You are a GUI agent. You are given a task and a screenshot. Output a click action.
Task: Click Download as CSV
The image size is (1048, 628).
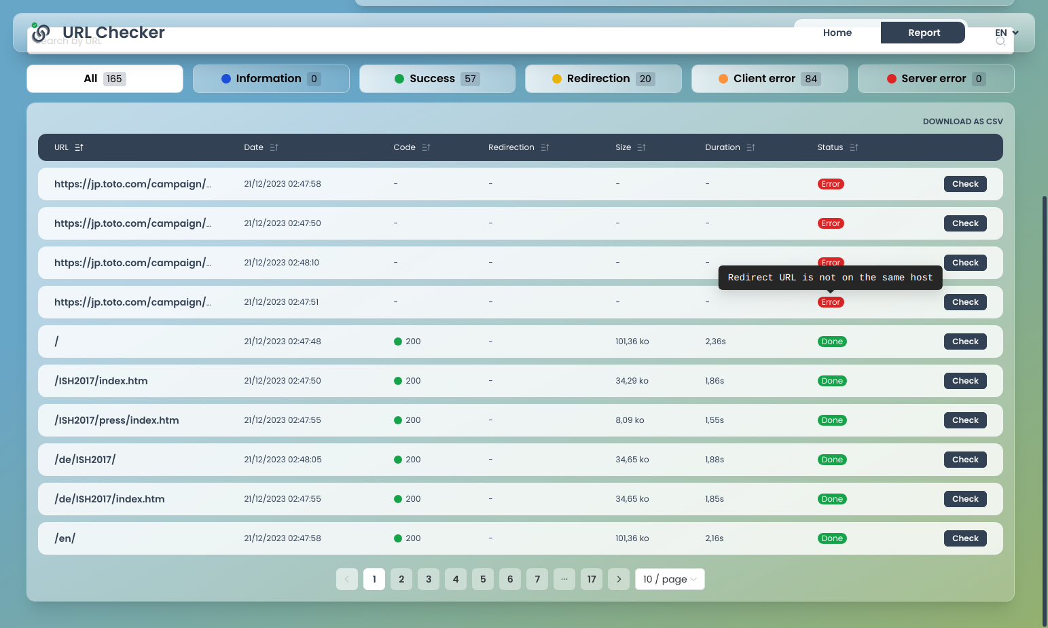click(962, 122)
